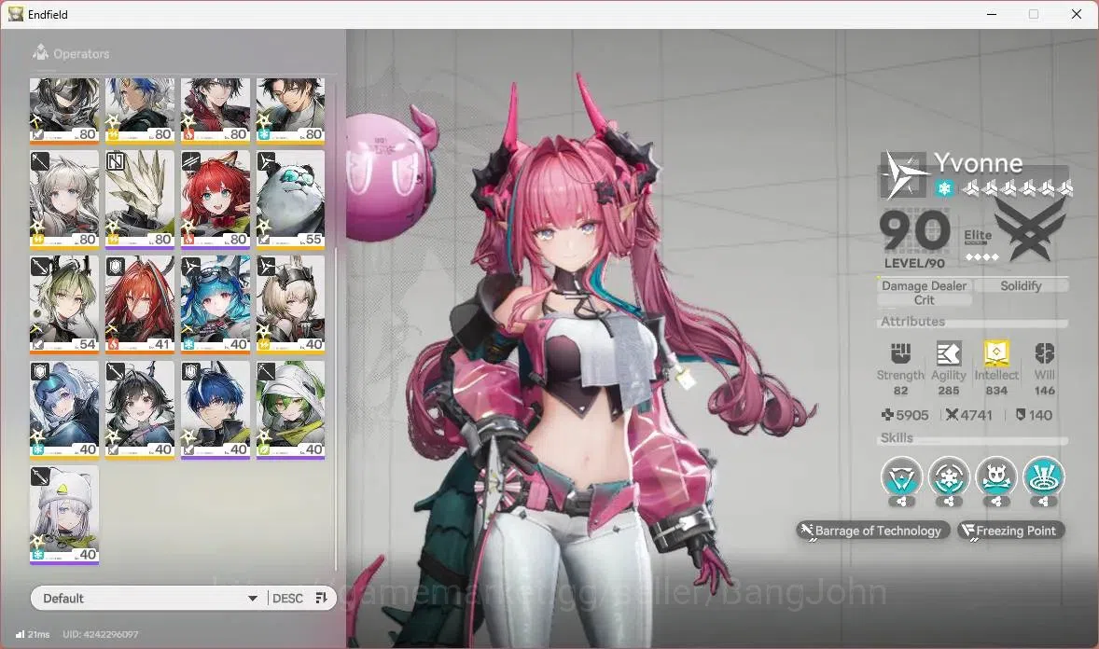Viewport: 1099px width, 649px height.
Task: Select the red-haired cat-eared girl operator
Action: coord(216,200)
